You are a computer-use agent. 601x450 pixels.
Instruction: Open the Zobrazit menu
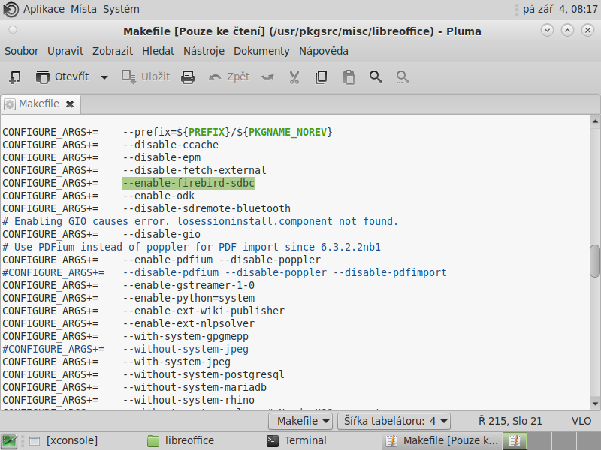(x=113, y=51)
